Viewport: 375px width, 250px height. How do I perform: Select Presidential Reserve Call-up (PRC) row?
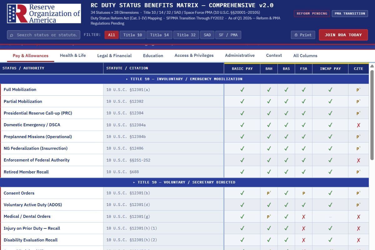click(184, 113)
